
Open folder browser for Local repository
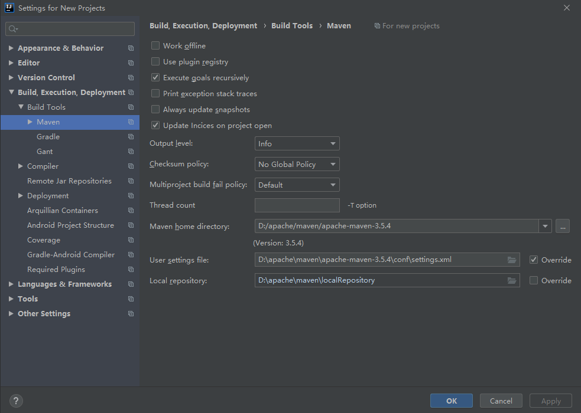512,280
